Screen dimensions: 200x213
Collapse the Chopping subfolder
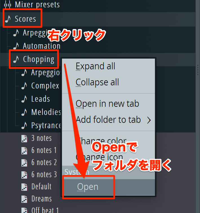click(x=39, y=59)
